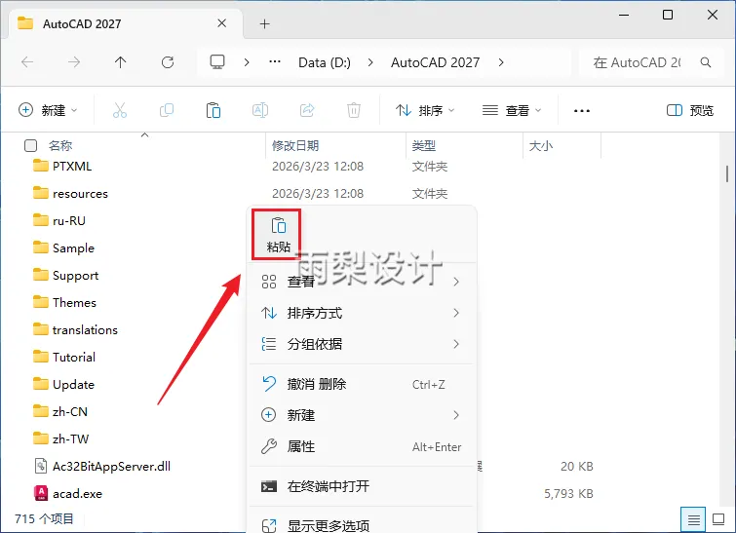Open the See more ellipsis in the toolbar

pyautogui.click(x=582, y=111)
